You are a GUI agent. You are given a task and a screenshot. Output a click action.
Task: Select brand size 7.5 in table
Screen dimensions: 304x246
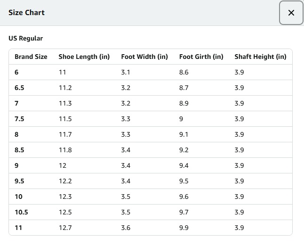[x=19, y=119]
